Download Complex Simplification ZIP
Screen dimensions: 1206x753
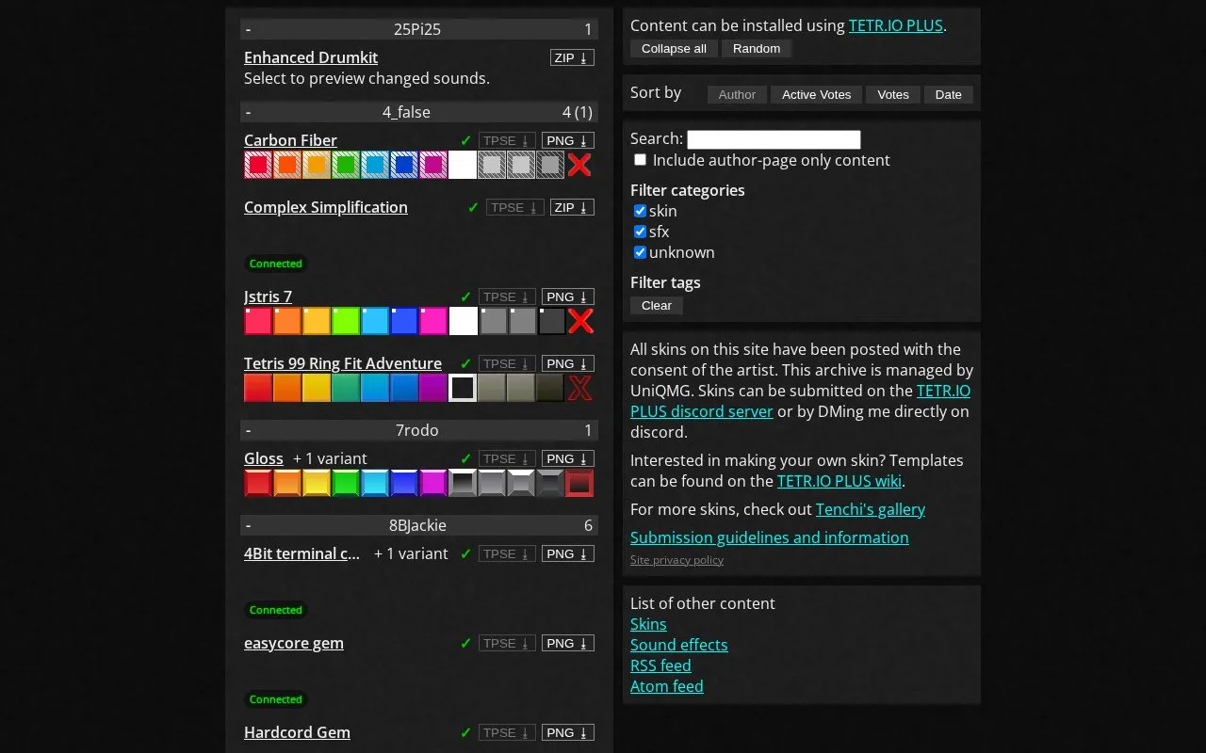pos(572,207)
